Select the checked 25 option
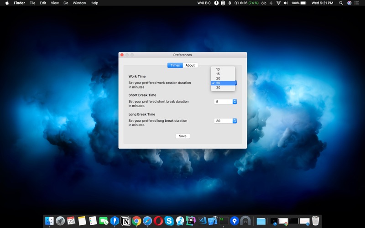365x228 pixels. pos(223,83)
